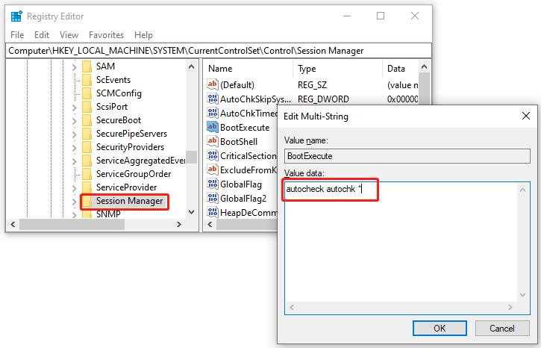Click the BootExecute value icon
This screenshot has width=541, height=348.
(213, 128)
